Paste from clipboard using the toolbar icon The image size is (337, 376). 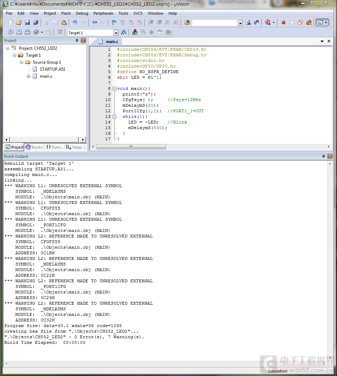click(x=64, y=22)
